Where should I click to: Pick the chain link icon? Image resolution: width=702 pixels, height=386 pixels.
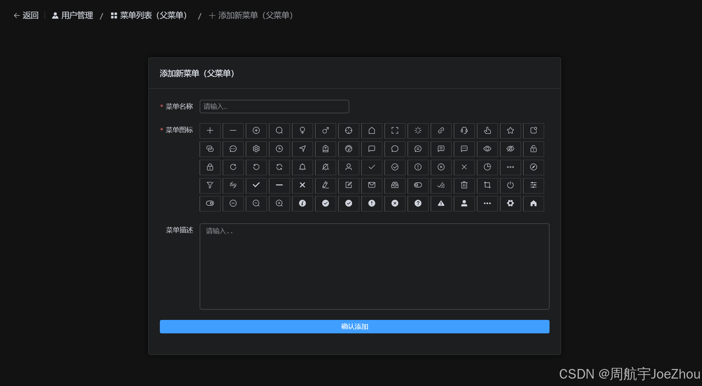(441, 131)
